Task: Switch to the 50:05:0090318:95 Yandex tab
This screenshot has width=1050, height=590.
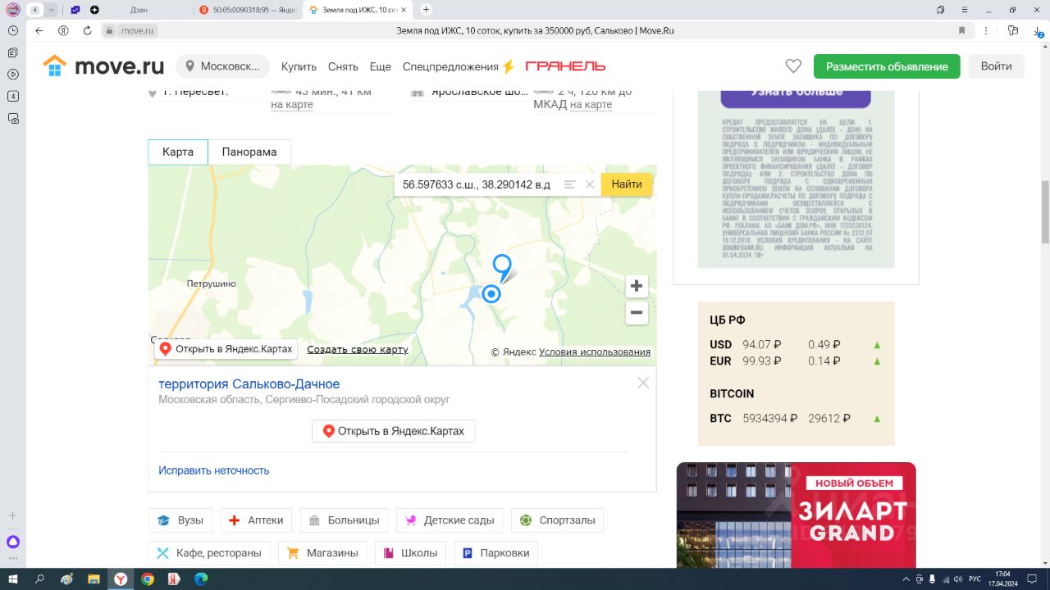Action: (248, 10)
